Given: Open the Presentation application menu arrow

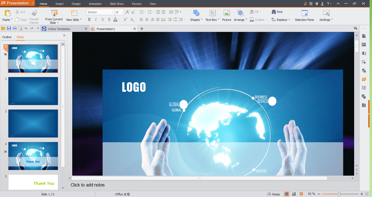Looking at the screenshot, I should 33,3.
